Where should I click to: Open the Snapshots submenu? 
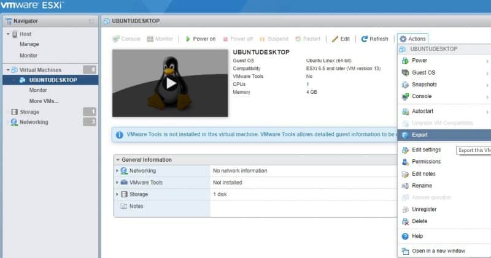424,85
